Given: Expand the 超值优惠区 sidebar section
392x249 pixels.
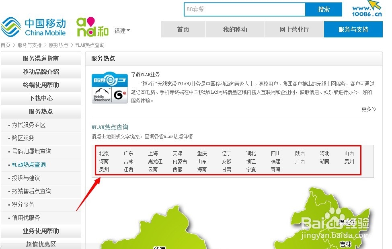Looking at the screenshot, I should tap(41, 244).
